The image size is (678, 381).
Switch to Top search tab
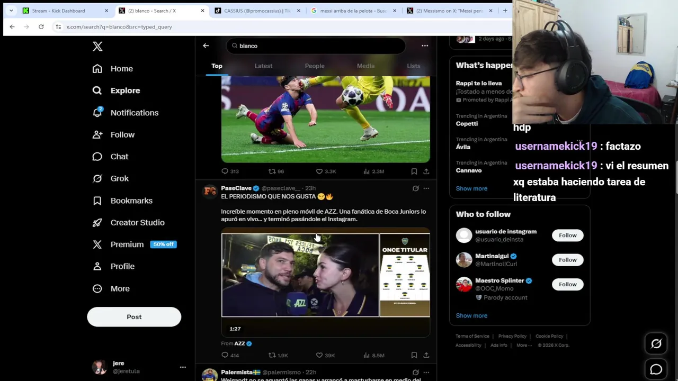point(217,66)
